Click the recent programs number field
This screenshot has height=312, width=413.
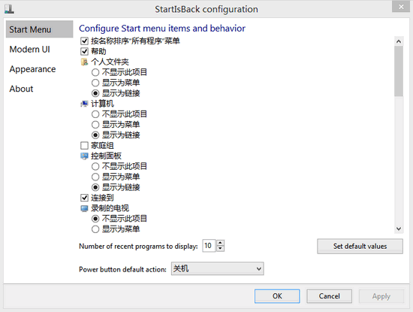(209, 246)
